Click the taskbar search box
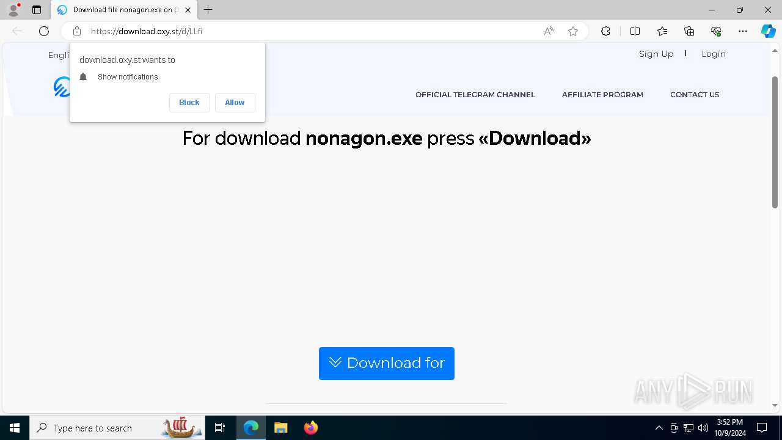This screenshot has width=782, height=440. [x=117, y=428]
